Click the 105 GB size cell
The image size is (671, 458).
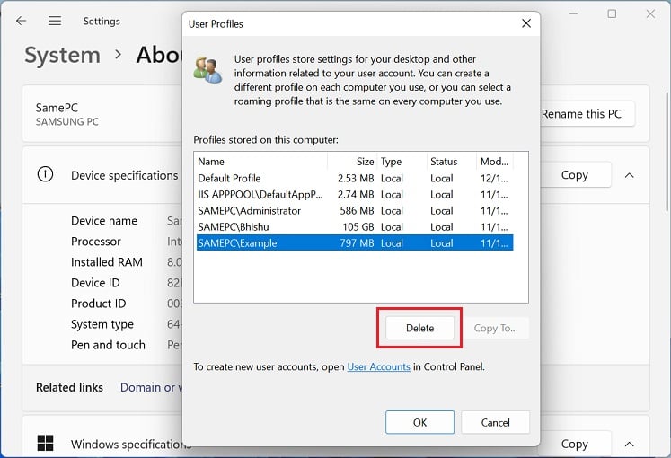[358, 226]
